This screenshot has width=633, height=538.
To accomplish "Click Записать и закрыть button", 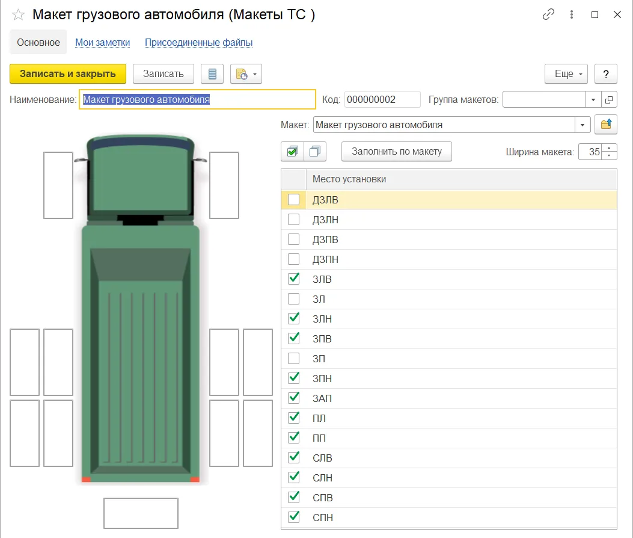I will click(68, 74).
